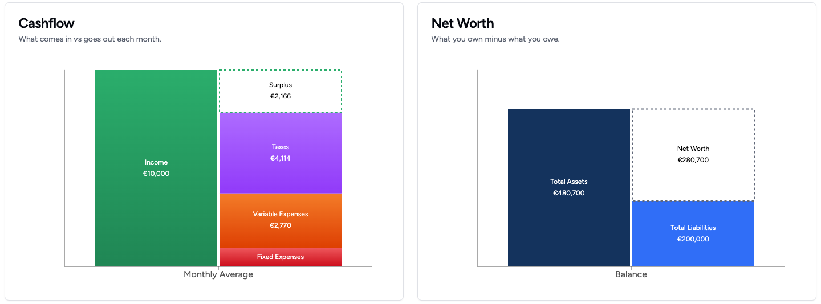Click the Monthly Average axis label
Screen dimensions: 821x304
click(x=218, y=274)
